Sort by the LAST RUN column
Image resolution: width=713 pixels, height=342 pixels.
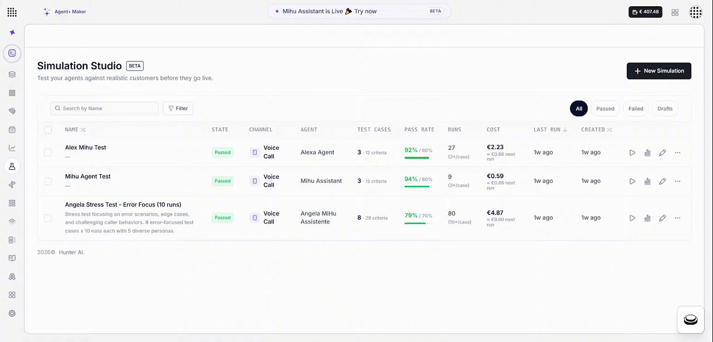click(550, 129)
